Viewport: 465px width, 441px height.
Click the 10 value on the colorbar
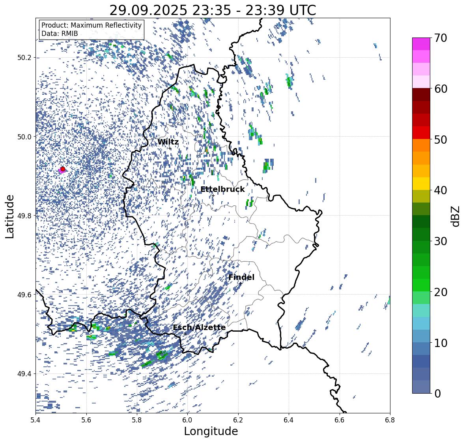click(441, 343)
